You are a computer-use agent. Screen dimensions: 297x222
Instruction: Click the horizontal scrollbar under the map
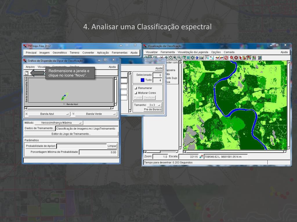[235, 151]
